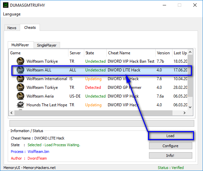Click the empty progress bar
Screen dimensions: 203x171
[102, 123]
